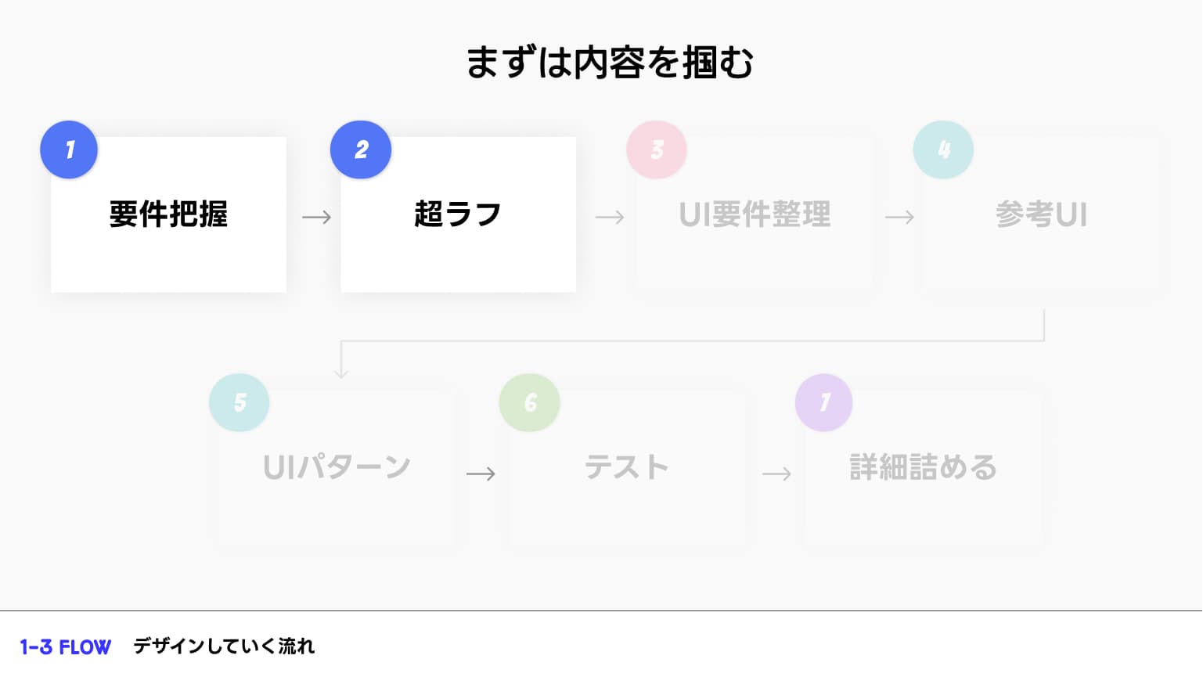Click the blue number 2 circle badge

click(361, 149)
